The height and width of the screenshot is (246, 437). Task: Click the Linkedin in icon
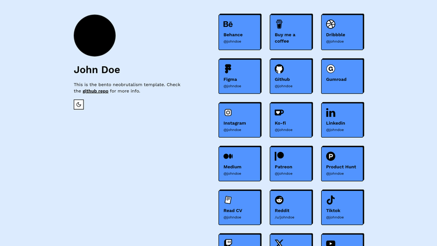[331, 113]
